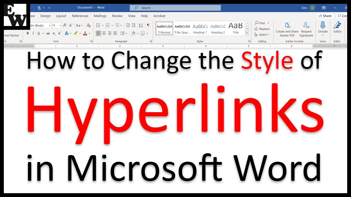Open the Layout tab
This screenshot has height=197, width=351.
click(x=61, y=16)
